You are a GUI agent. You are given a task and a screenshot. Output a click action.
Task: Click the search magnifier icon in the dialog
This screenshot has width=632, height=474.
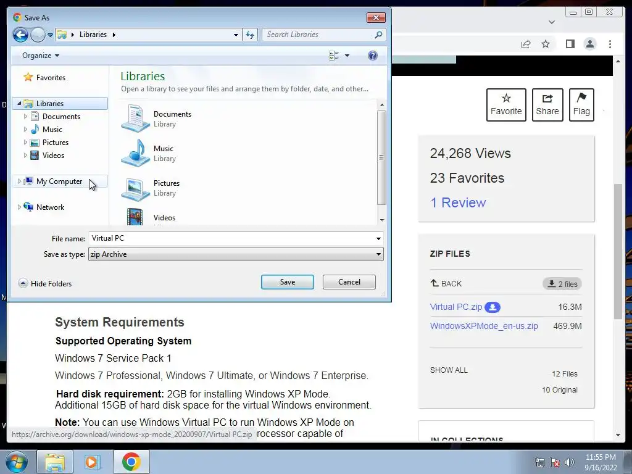[x=378, y=35]
